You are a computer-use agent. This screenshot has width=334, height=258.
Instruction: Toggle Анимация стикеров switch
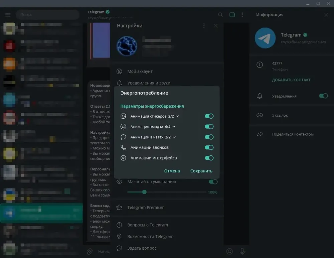[209, 116]
